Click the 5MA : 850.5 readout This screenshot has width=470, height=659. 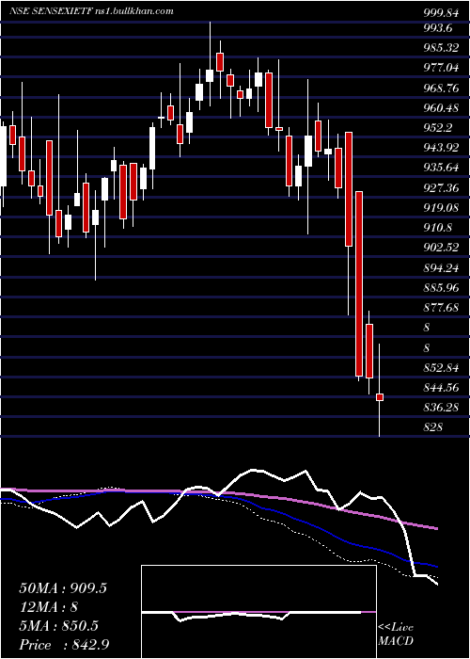(58, 626)
